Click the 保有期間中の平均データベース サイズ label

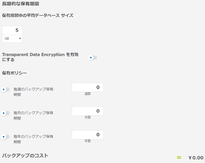(38, 15)
